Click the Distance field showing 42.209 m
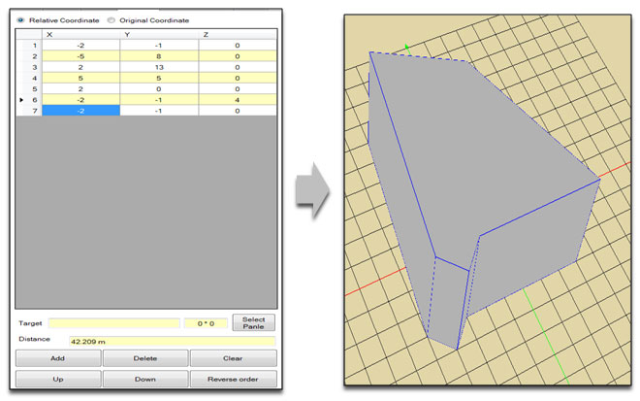This screenshot has height=401, width=640. (173, 342)
